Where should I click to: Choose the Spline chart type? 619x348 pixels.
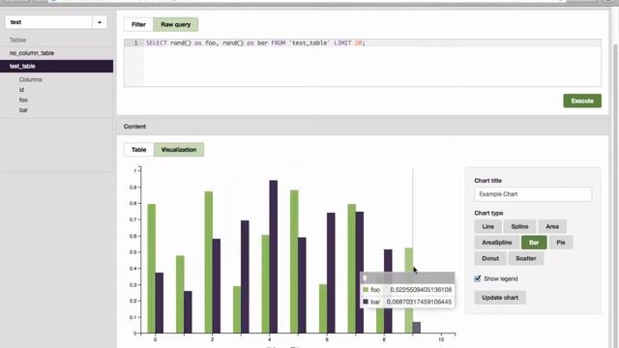[519, 226]
